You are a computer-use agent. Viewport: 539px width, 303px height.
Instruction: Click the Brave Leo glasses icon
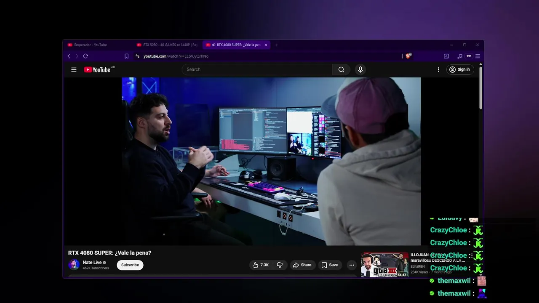pyautogui.click(x=469, y=56)
